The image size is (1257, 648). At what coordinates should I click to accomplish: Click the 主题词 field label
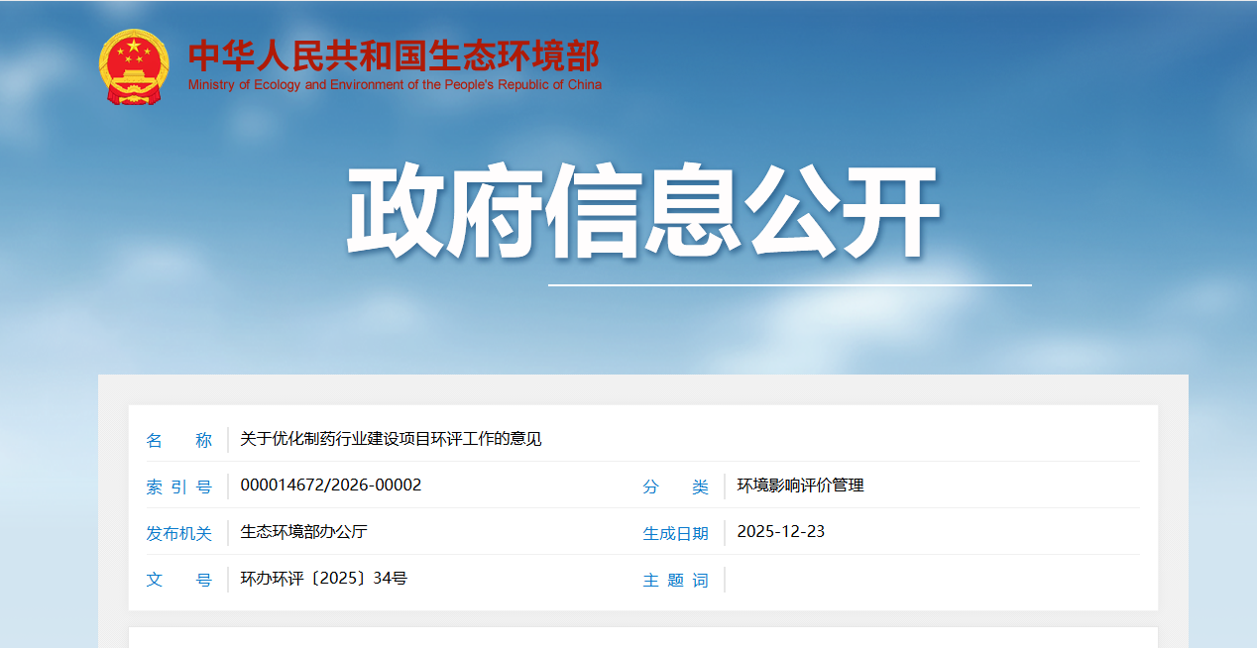675,580
